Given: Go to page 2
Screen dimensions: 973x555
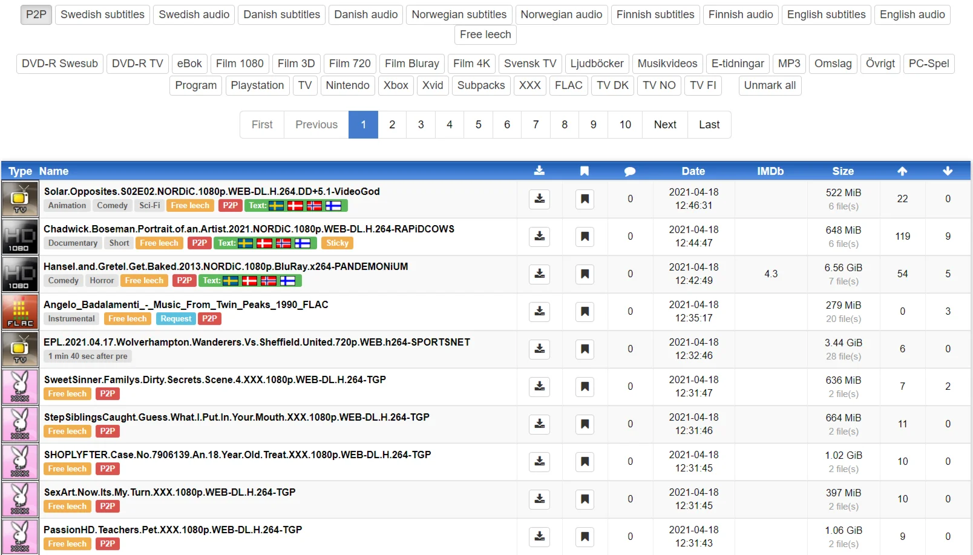Looking at the screenshot, I should click(392, 125).
